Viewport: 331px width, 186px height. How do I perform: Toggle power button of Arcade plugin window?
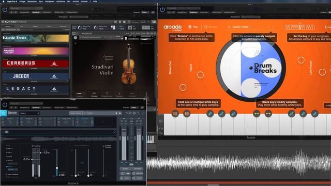point(162,9)
